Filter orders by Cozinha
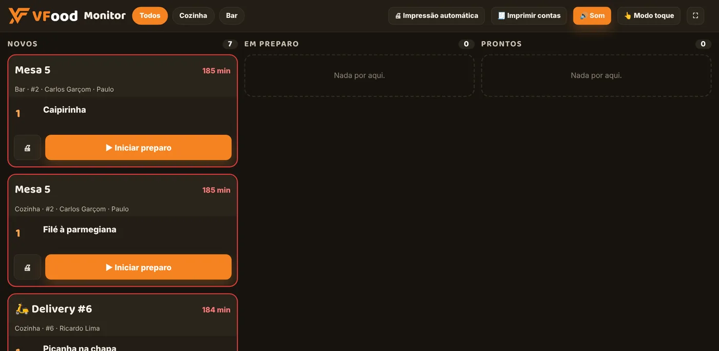This screenshot has width=719, height=351. (193, 15)
